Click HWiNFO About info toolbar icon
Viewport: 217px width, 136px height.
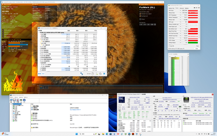tap(24, 100)
